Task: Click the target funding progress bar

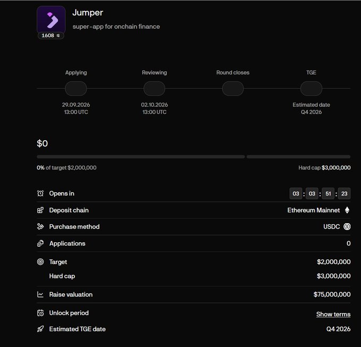Action: 141,157
